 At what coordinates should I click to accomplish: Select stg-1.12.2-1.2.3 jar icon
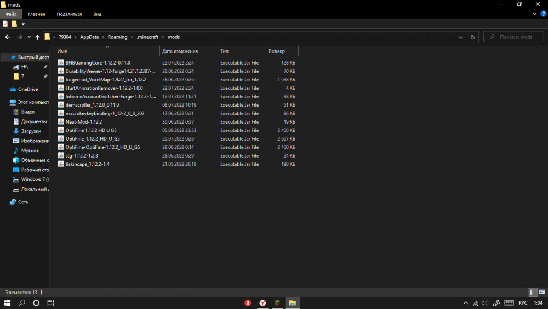(x=61, y=155)
